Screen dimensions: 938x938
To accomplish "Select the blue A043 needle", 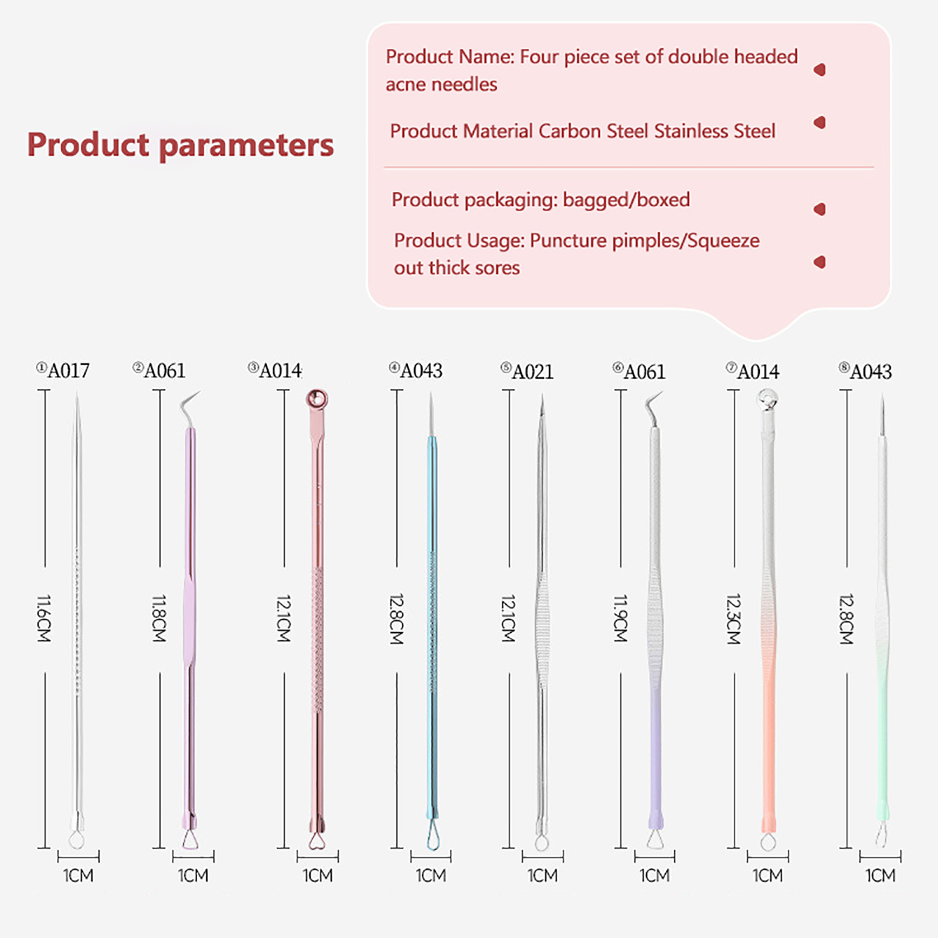I will 432,616.
